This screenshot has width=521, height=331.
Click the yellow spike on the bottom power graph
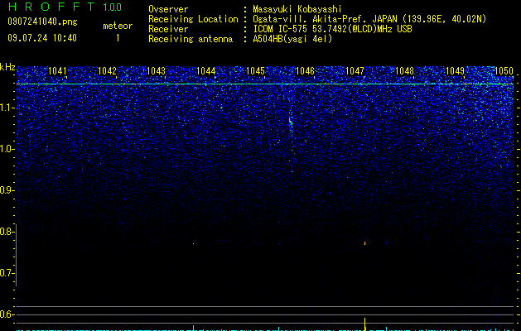364,324
